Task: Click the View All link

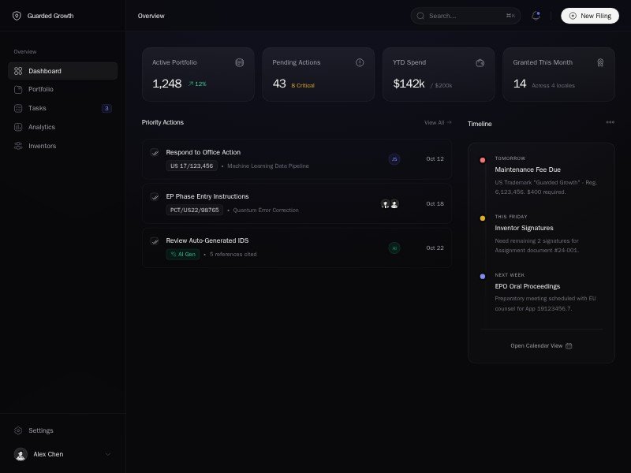Action: click(438, 122)
